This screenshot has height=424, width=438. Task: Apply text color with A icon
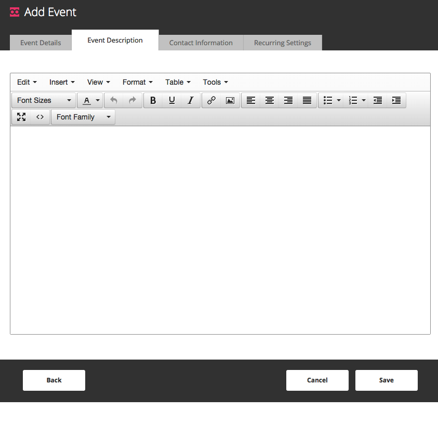click(x=87, y=100)
